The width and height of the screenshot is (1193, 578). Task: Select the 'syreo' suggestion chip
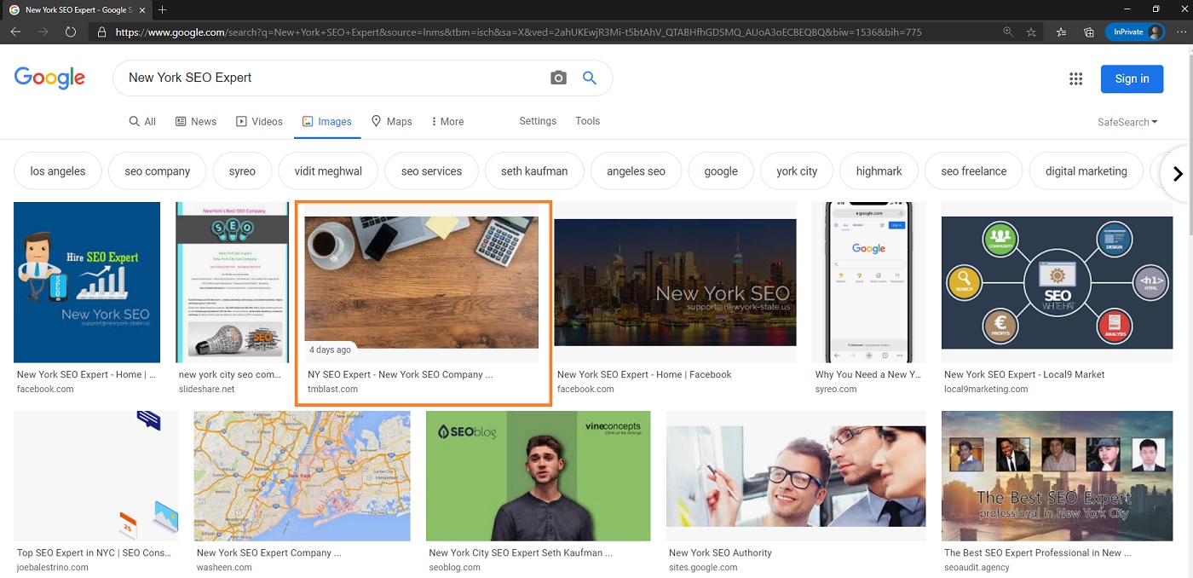[x=242, y=171]
